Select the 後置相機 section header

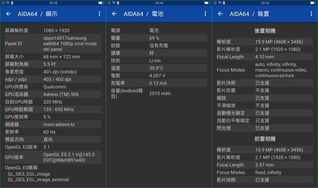[265, 31]
